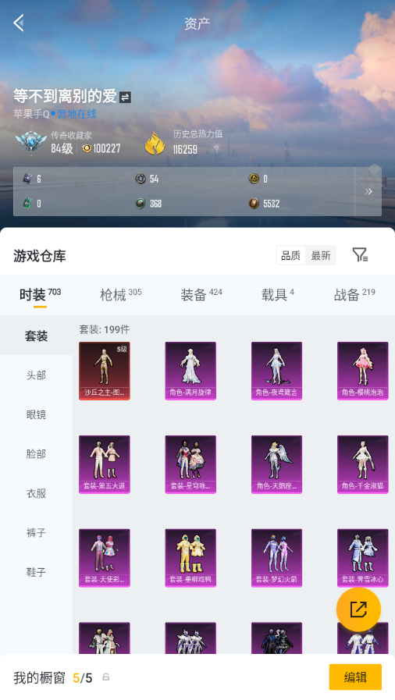Image resolution: width=395 pixels, height=700 pixels.
Task: Switch to the 枪械 tab
Action: tap(120, 295)
